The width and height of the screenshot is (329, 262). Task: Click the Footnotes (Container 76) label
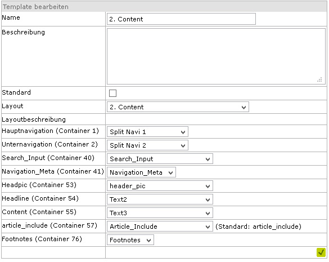coord(42,239)
